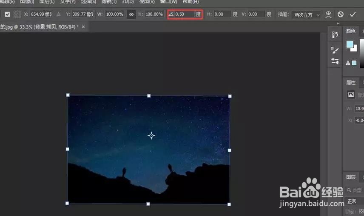364x216 pixels.
Task: Open the 选择 menu
Action: point(88,2)
